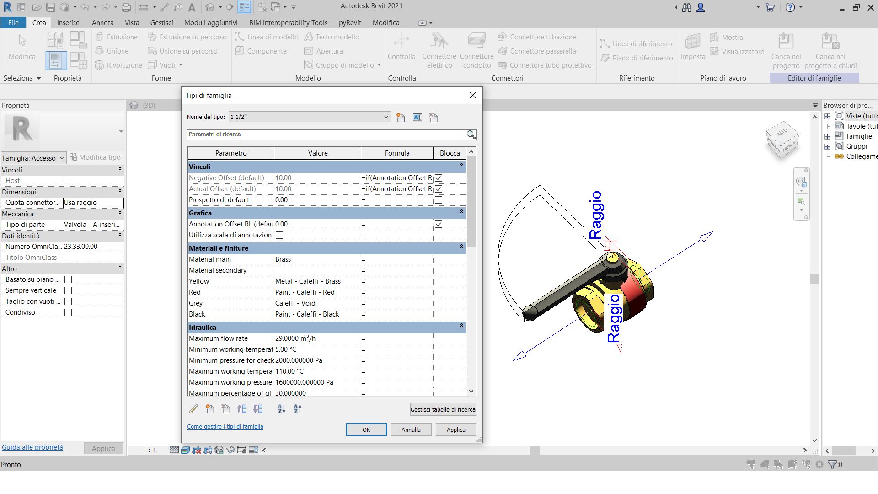Switch to the Inserisci ribbon tab
This screenshot has width=878, height=494.
(x=69, y=22)
